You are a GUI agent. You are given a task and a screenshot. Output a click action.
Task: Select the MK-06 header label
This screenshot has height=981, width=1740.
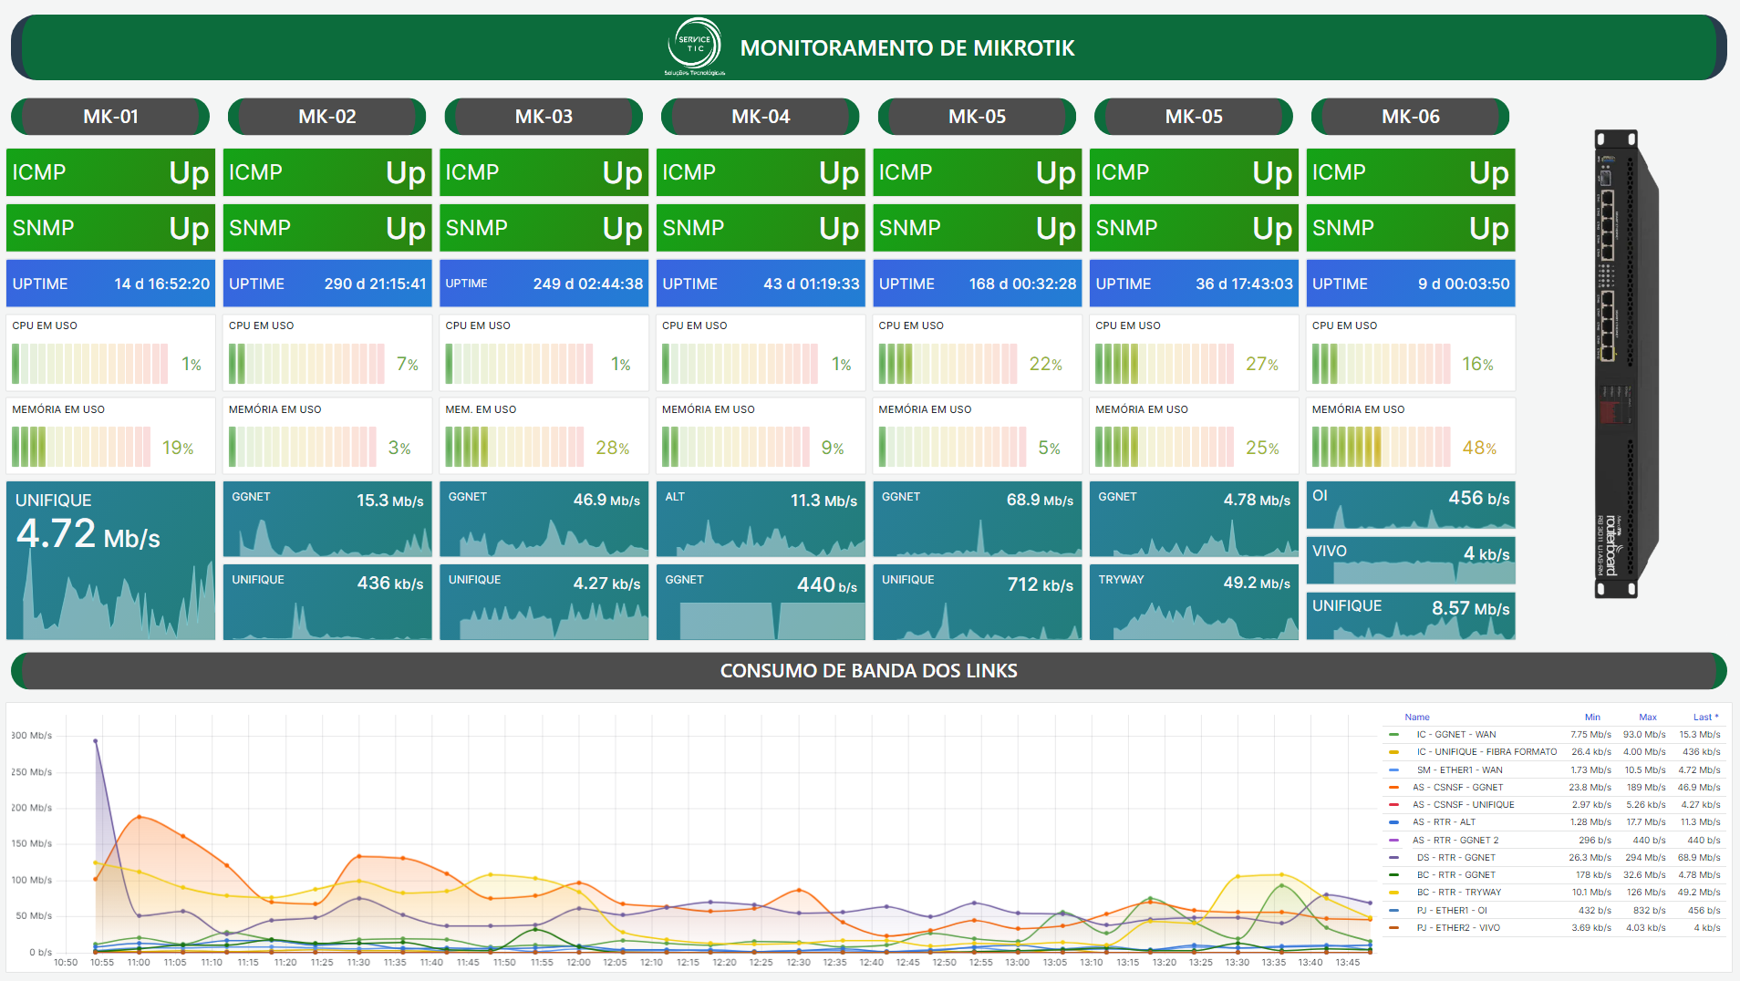pos(1411,117)
